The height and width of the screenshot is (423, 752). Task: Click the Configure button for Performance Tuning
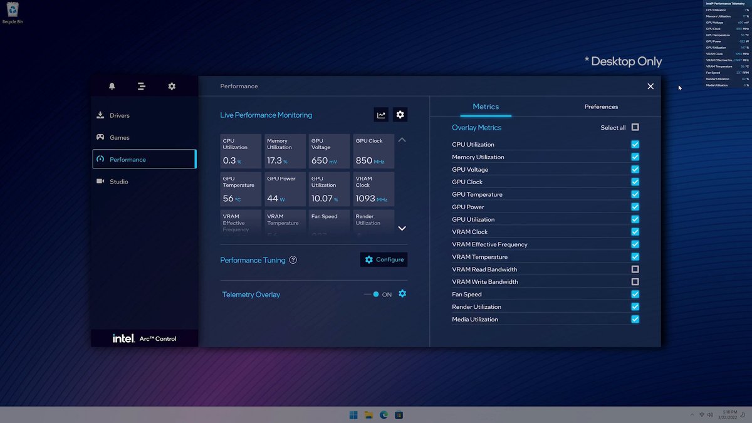click(x=384, y=259)
